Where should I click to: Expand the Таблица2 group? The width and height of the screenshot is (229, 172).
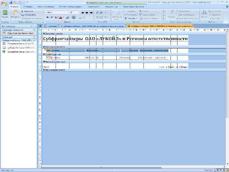point(34,37)
